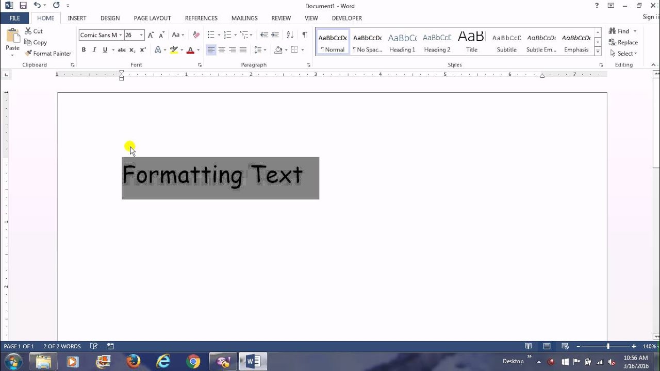660x371 pixels.
Task: Click the Increase Indent icon
Action: [275, 35]
